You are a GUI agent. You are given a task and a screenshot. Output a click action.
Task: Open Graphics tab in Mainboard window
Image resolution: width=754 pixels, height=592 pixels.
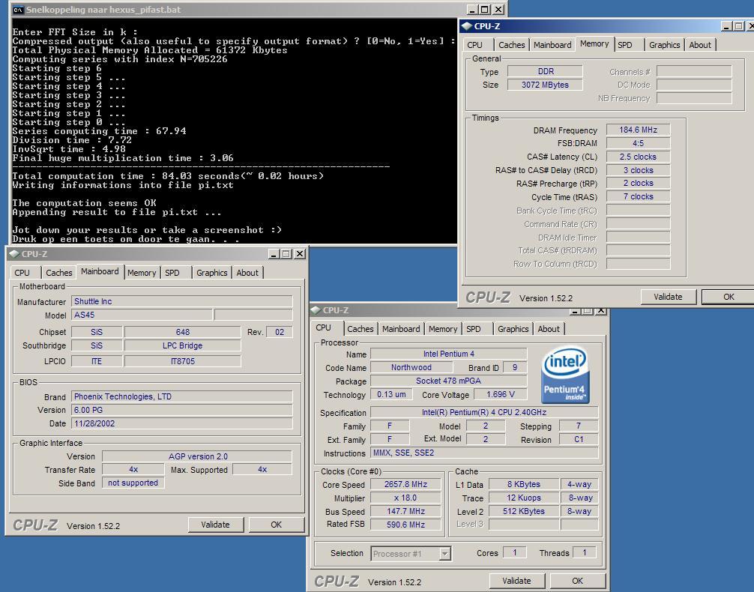pos(211,273)
